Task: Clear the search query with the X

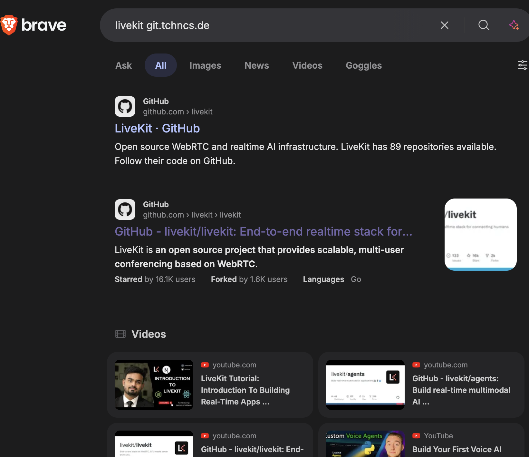Action: 445,25
